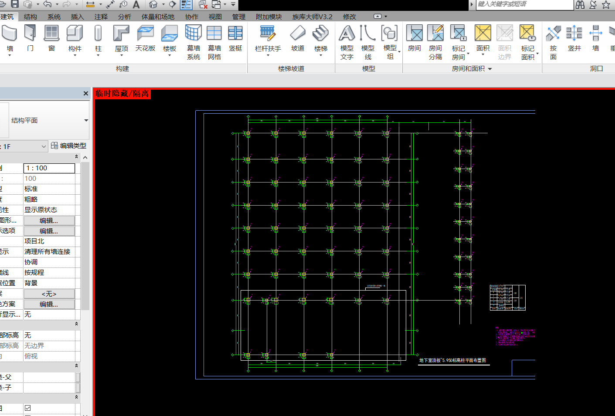Toggle the checked checkbox at Properties panel bottom
Viewport: 615px width, 416px height.
pyautogui.click(x=28, y=408)
